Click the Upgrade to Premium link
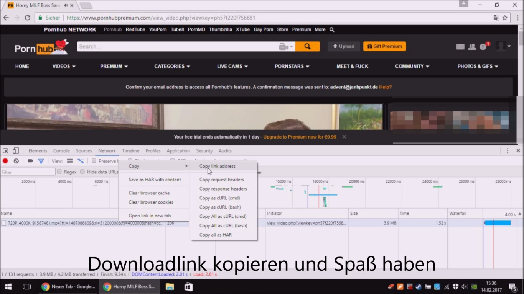Screen dimensions: 524x294 300,137
